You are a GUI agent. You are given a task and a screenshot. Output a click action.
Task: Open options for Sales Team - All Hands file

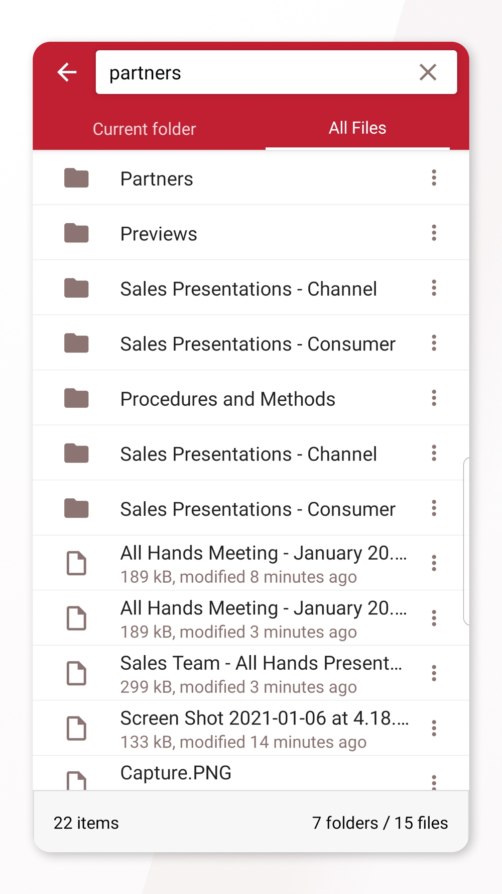coord(434,673)
